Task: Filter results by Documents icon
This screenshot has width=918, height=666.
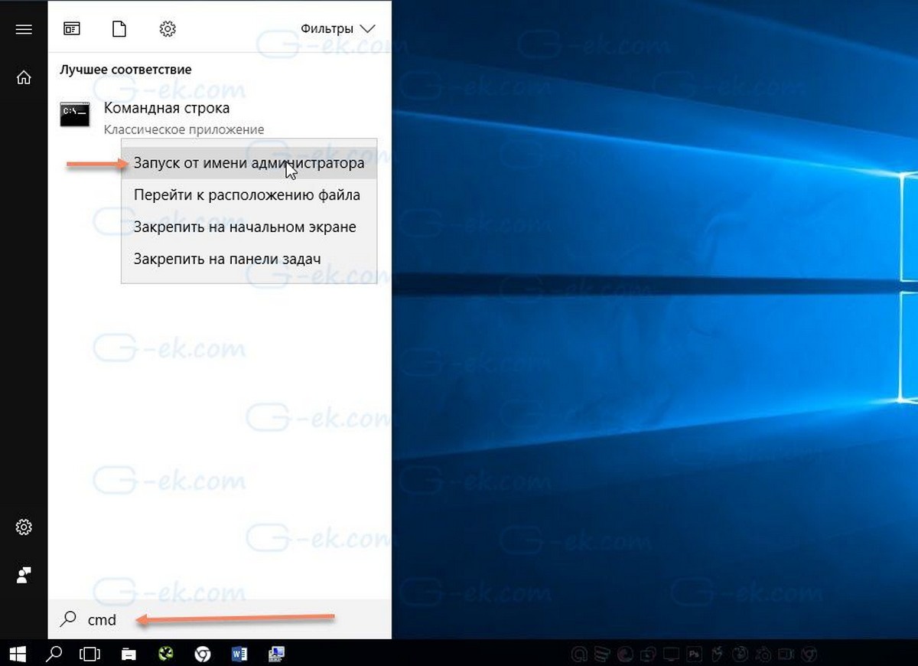Action: (119, 29)
